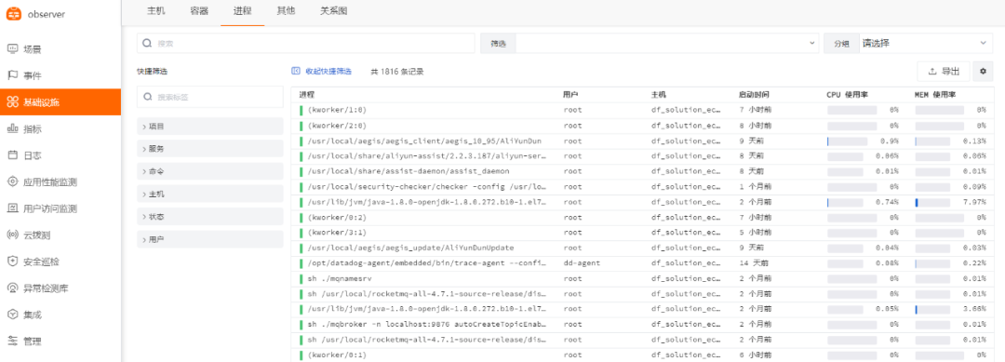1005x362 pixels.
Task: Select the security-checker process row
Action: [x=643, y=187]
